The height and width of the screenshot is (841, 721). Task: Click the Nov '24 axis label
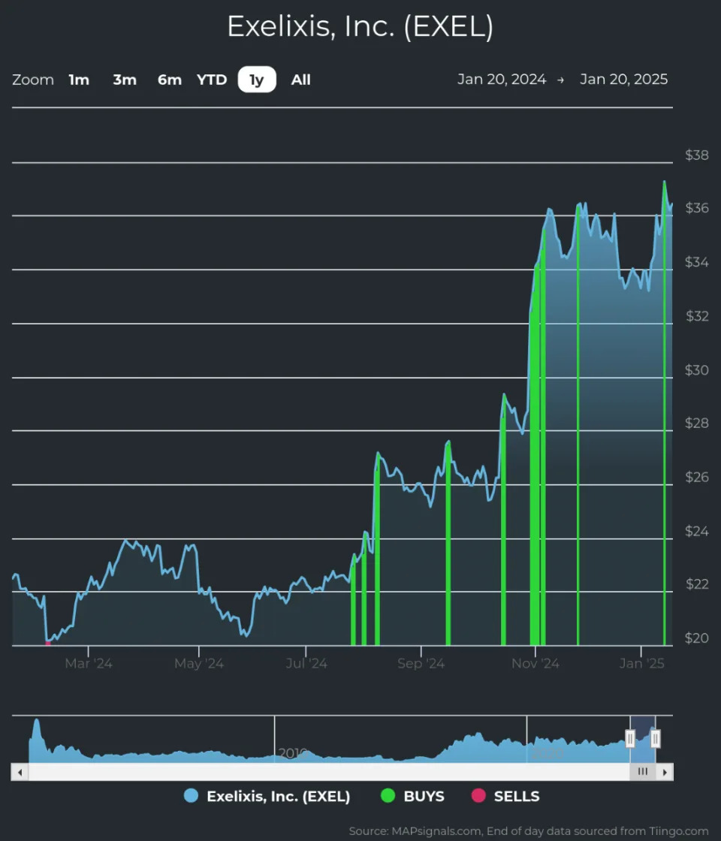click(535, 664)
